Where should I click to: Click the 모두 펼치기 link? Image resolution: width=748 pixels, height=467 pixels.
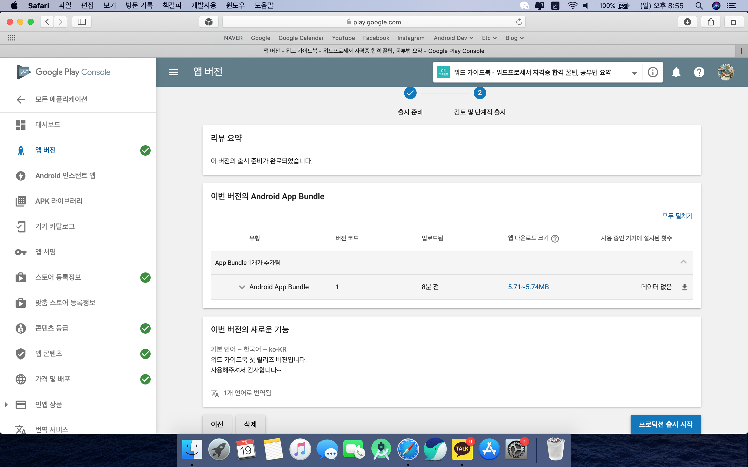click(677, 216)
